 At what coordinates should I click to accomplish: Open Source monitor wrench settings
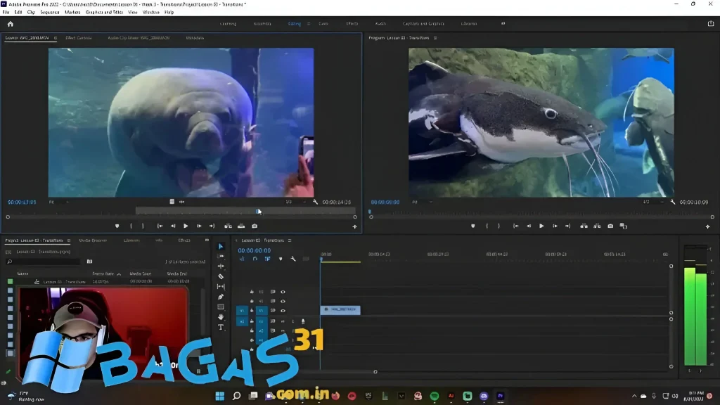(315, 202)
